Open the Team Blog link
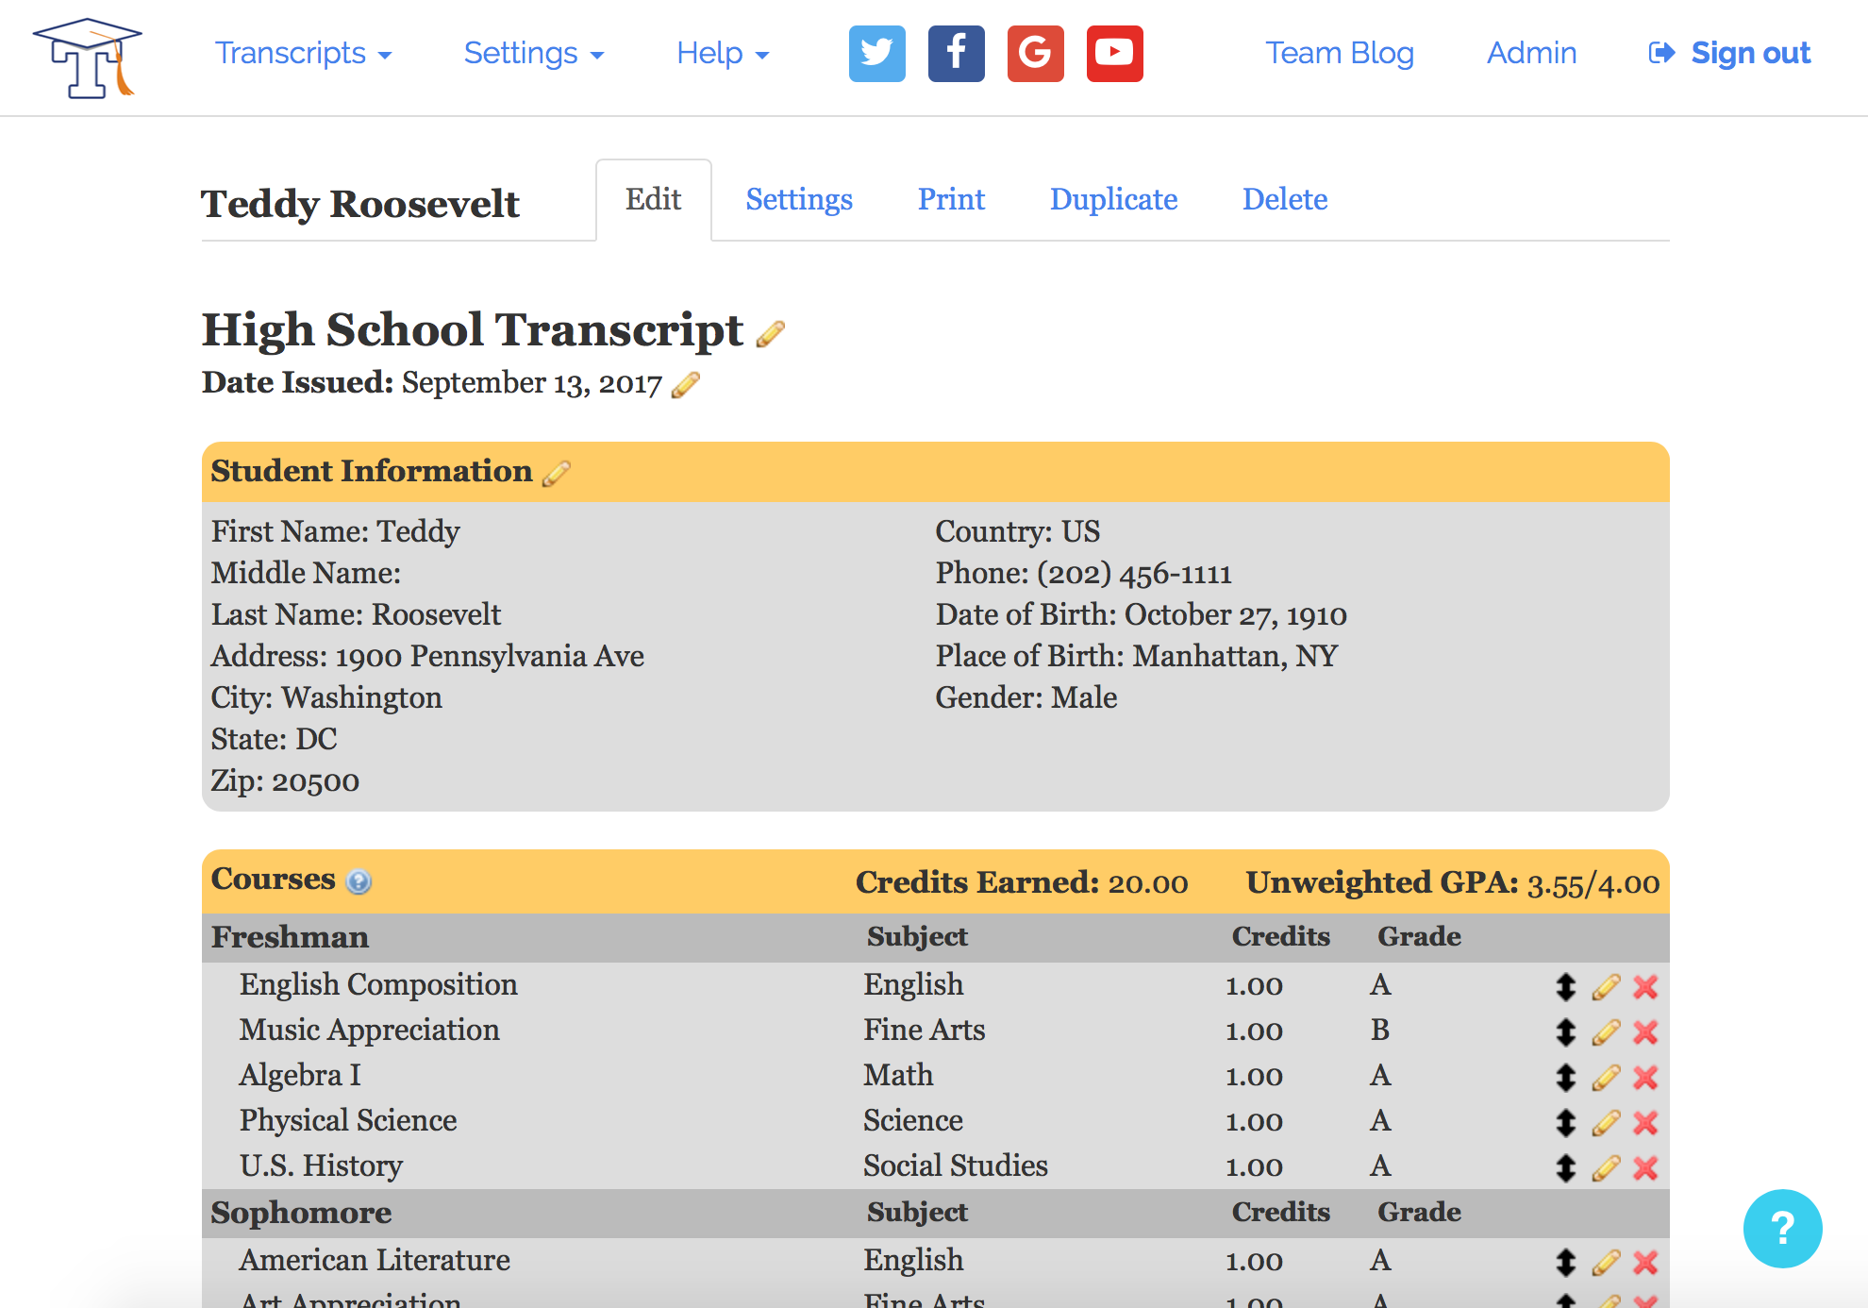 tap(1340, 54)
